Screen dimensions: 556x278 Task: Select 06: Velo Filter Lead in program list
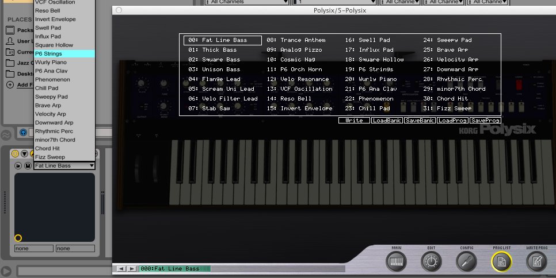pos(223,99)
